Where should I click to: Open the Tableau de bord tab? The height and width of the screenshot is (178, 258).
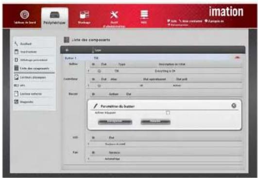tap(25, 17)
